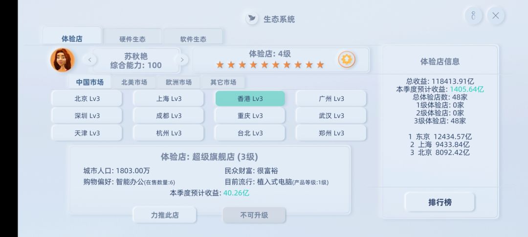Click the manager avatar portrait
The height and width of the screenshot is (237, 528).
[62, 60]
